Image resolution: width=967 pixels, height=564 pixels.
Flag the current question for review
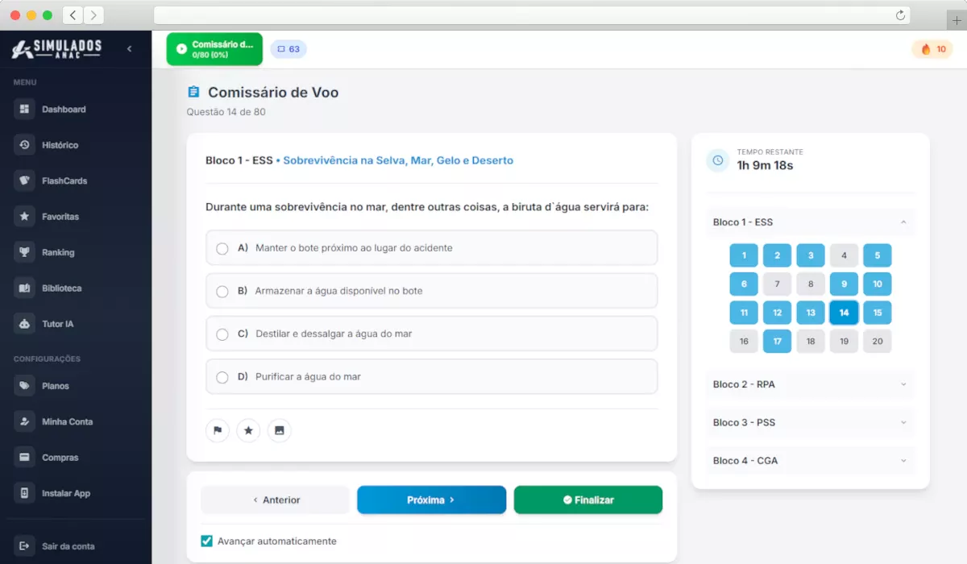pyautogui.click(x=217, y=430)
